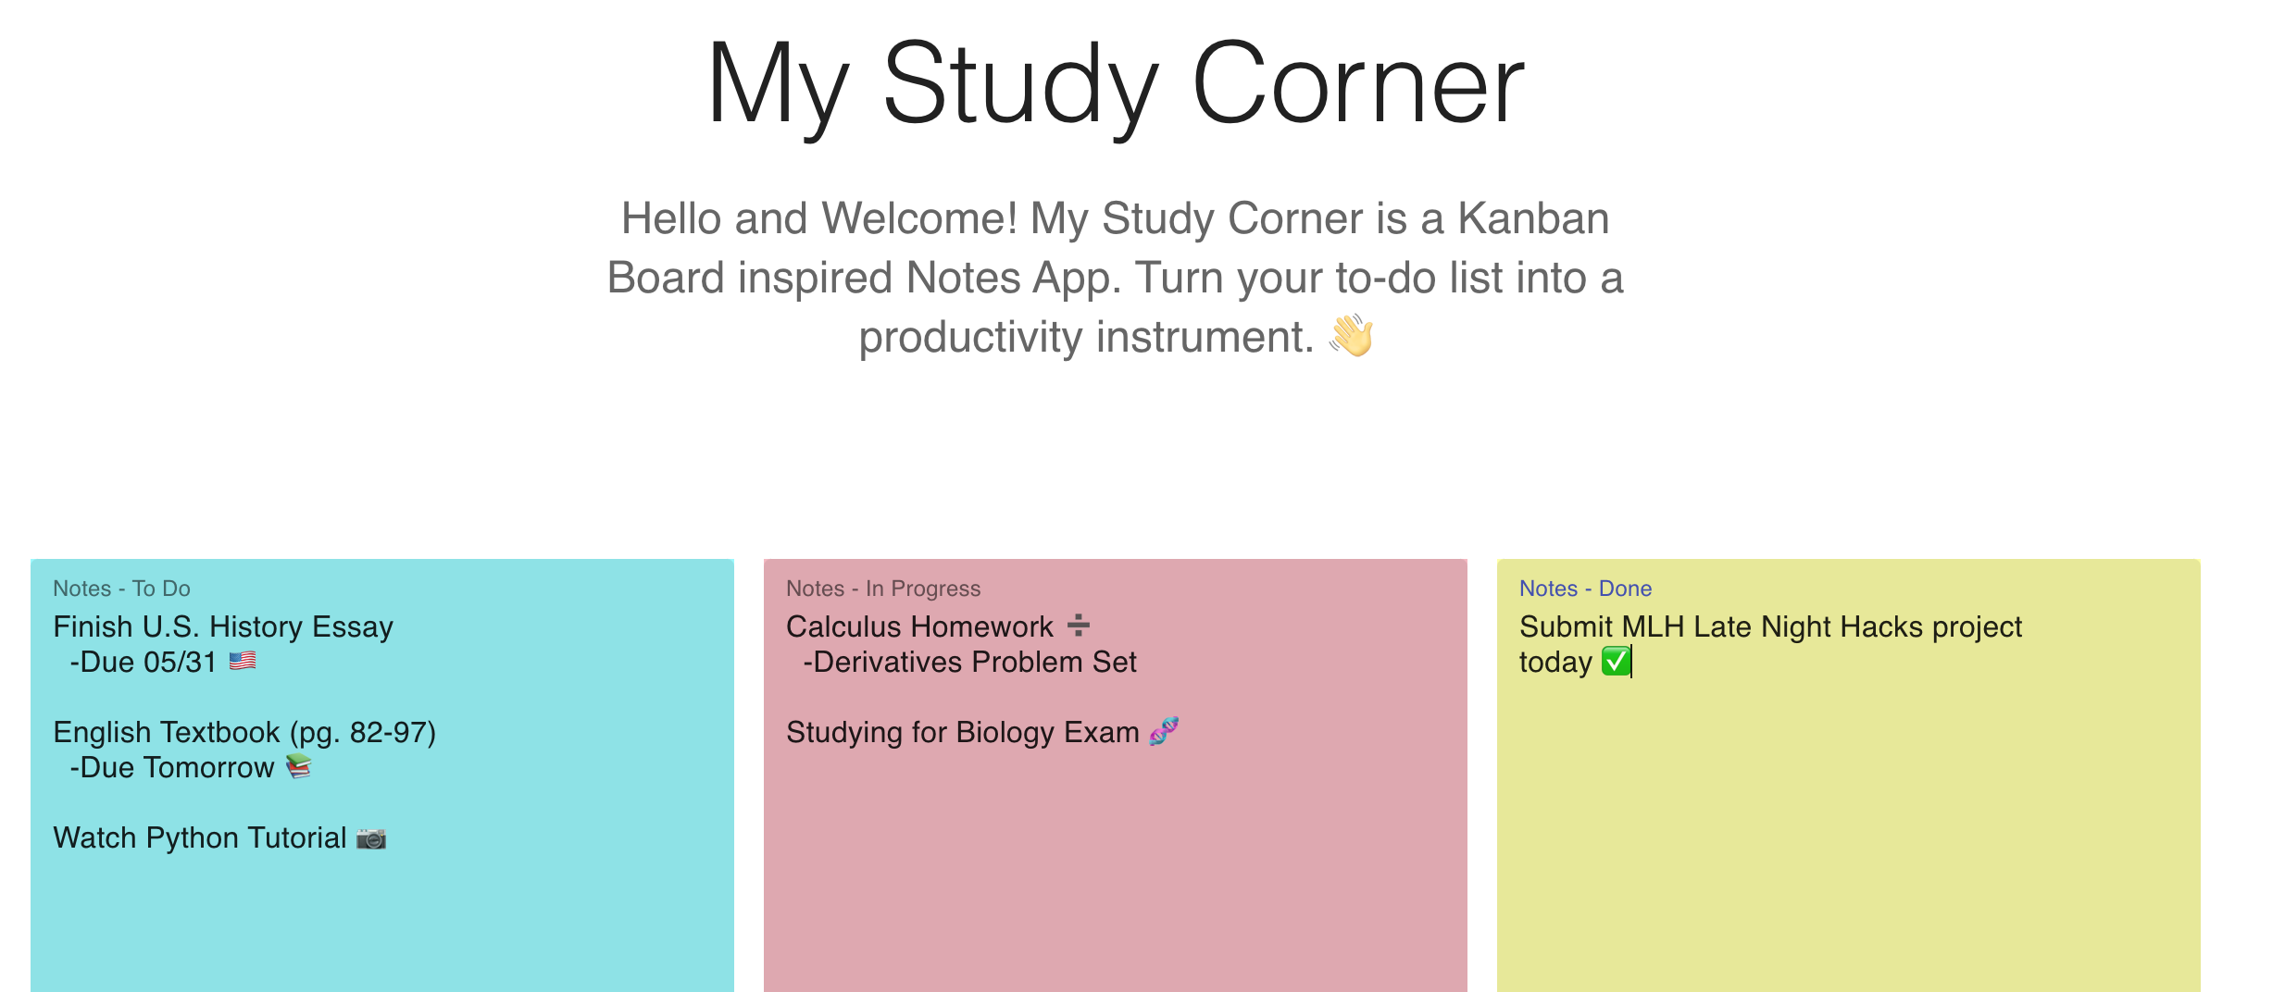Click the Notes - In Progress label
The width and height of the screenshot is (2285, 992).
click(x=883, y=589)
